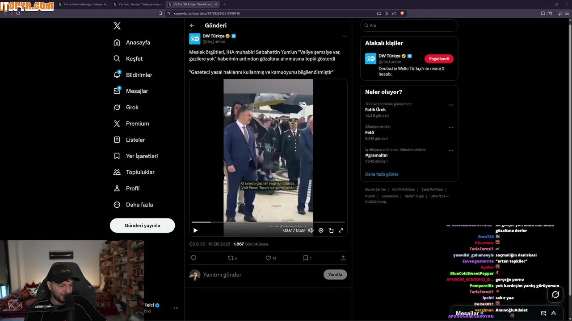
Task: Expand footer Daha fazla menu
Action: click(x=439, y=196)
